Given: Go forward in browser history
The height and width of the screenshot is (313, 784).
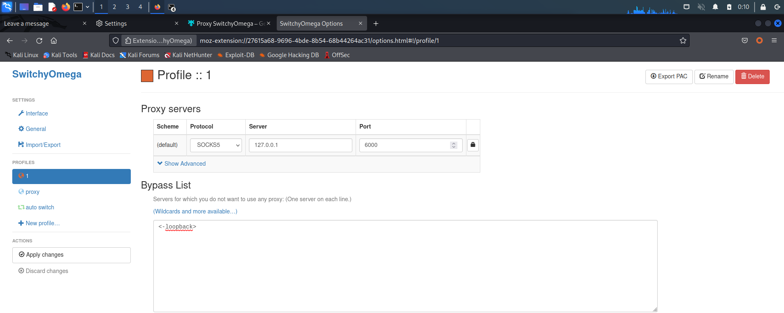Looking at the screenshot, I should click(25, 41).
